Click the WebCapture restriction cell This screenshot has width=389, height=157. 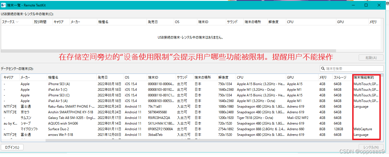363,129
